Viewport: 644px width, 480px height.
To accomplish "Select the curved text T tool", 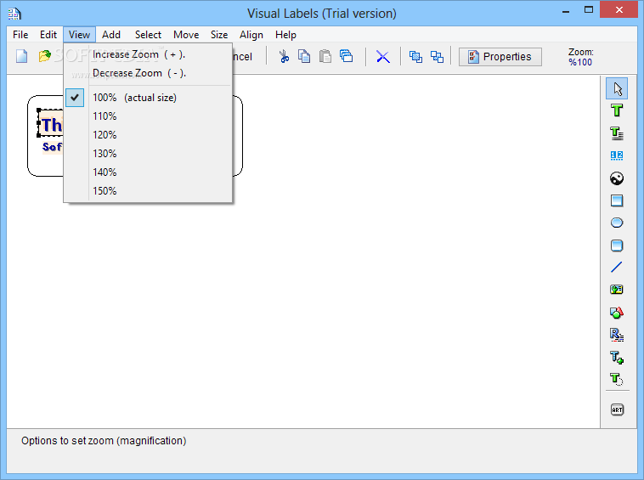I will point(617,379).
